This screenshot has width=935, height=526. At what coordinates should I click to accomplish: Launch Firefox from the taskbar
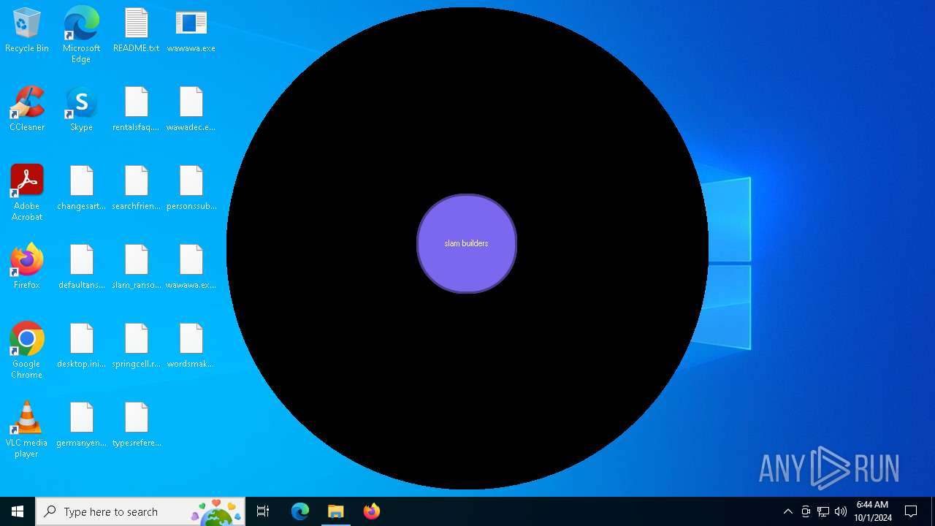coord(372,511)
